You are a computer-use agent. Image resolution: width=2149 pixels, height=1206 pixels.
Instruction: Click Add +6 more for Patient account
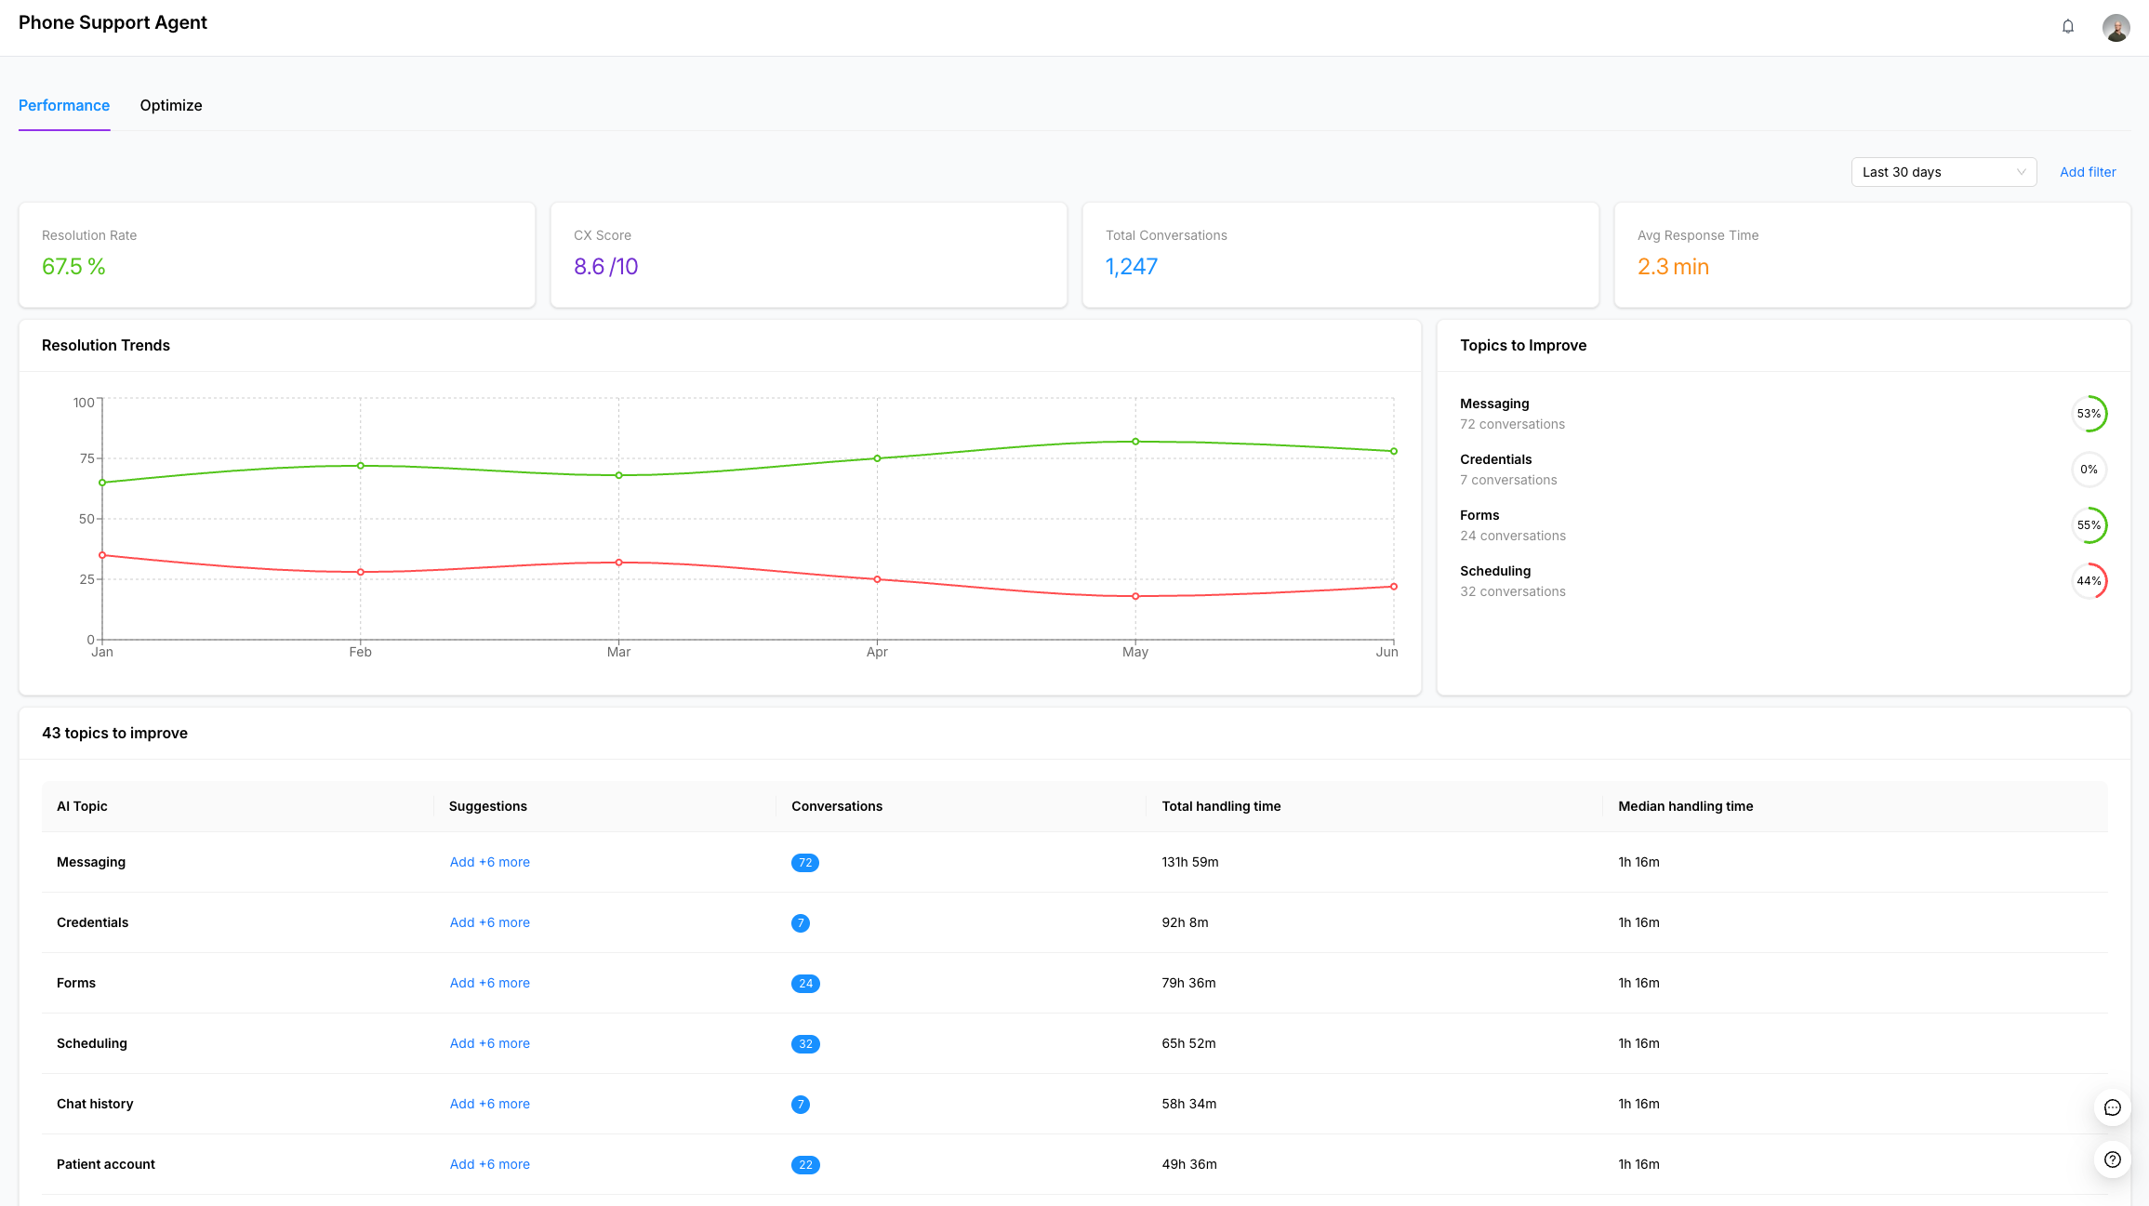(489, 1164)
